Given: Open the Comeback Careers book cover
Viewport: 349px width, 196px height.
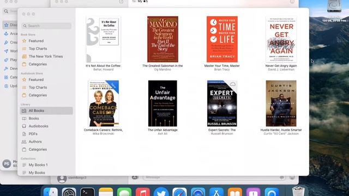Looking at the screenshot, I should (x=104, y=103).
